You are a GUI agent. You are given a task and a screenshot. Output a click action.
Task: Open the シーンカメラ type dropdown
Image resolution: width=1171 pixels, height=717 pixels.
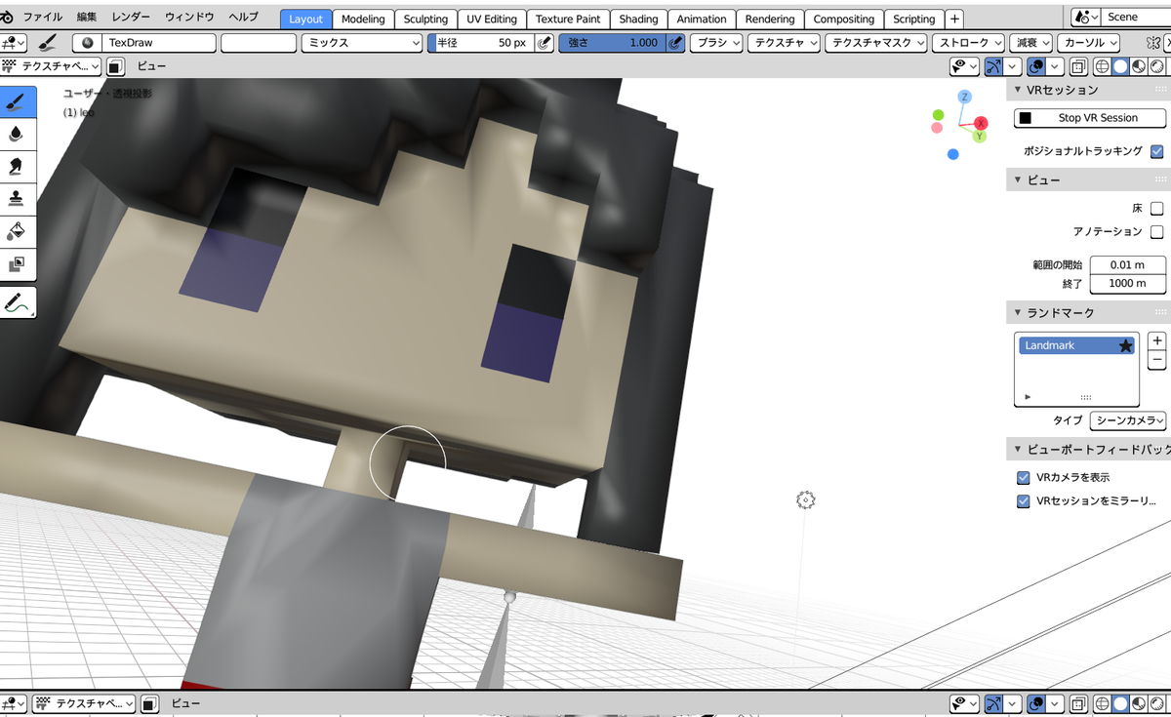1128,420
